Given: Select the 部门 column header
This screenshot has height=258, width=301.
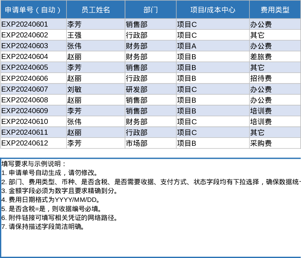Looking at the screenshot, I should 151,10.
